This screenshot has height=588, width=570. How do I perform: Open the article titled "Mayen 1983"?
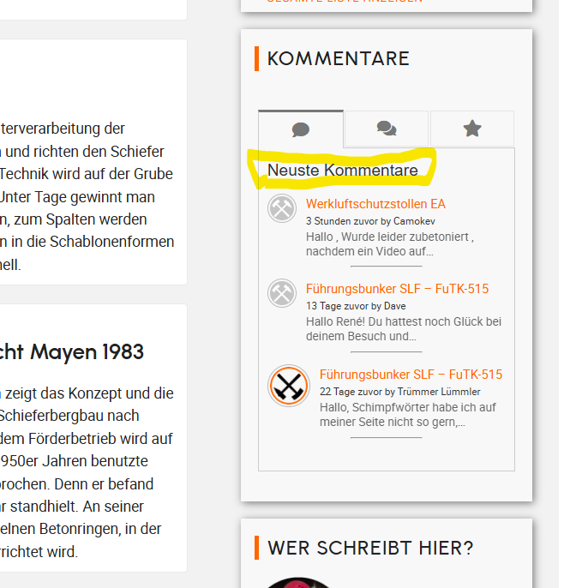coord(87,351)
